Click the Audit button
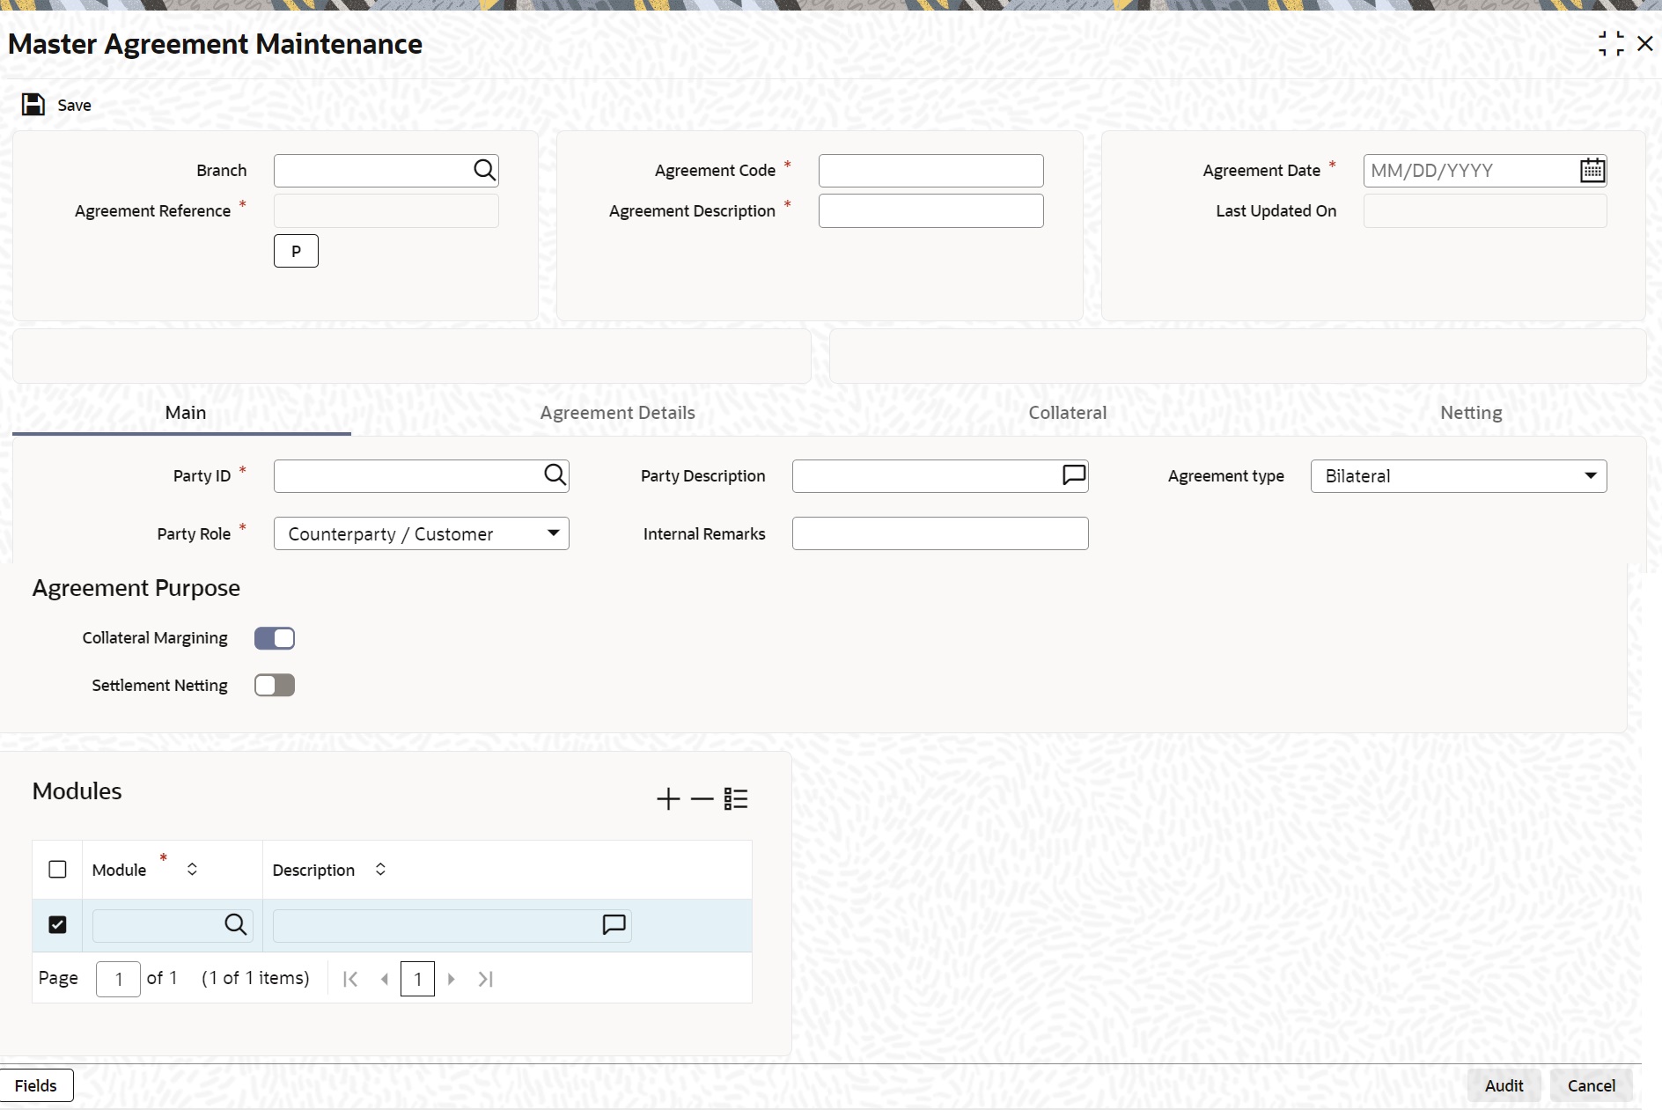 pos(1504,1085)
